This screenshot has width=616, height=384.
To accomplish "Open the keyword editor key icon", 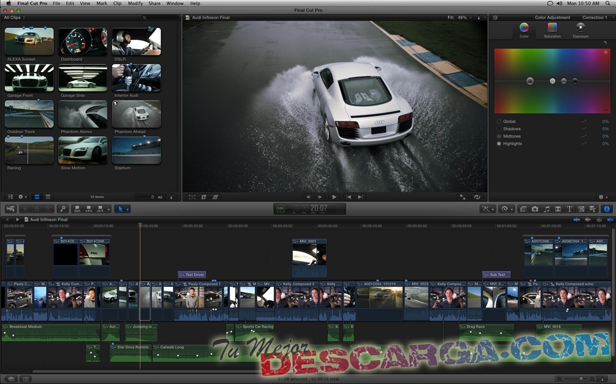I will pyautogui.click(x=62, y=209).
